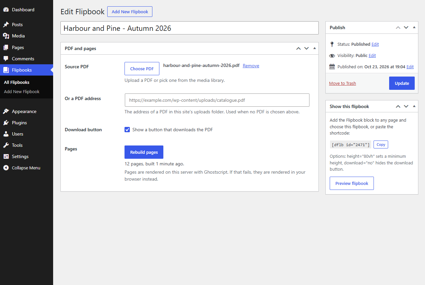Remove the selected source PDF
This screenshot has width=425, height=285.
(x=251, y=66)
